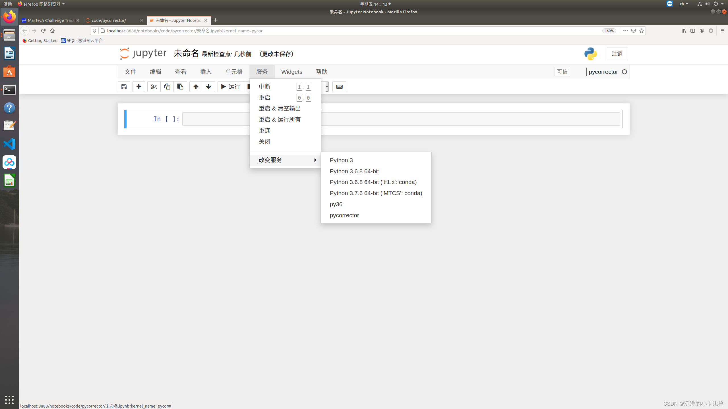Reload the page in Firefox
Screen dimensions: 728x409
point(43,31)
